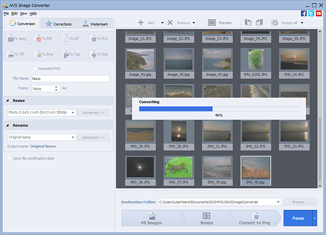This screenshot has width=326, height=235.
Task: Click the File Name input field
Action: click(x=70, y=78)
